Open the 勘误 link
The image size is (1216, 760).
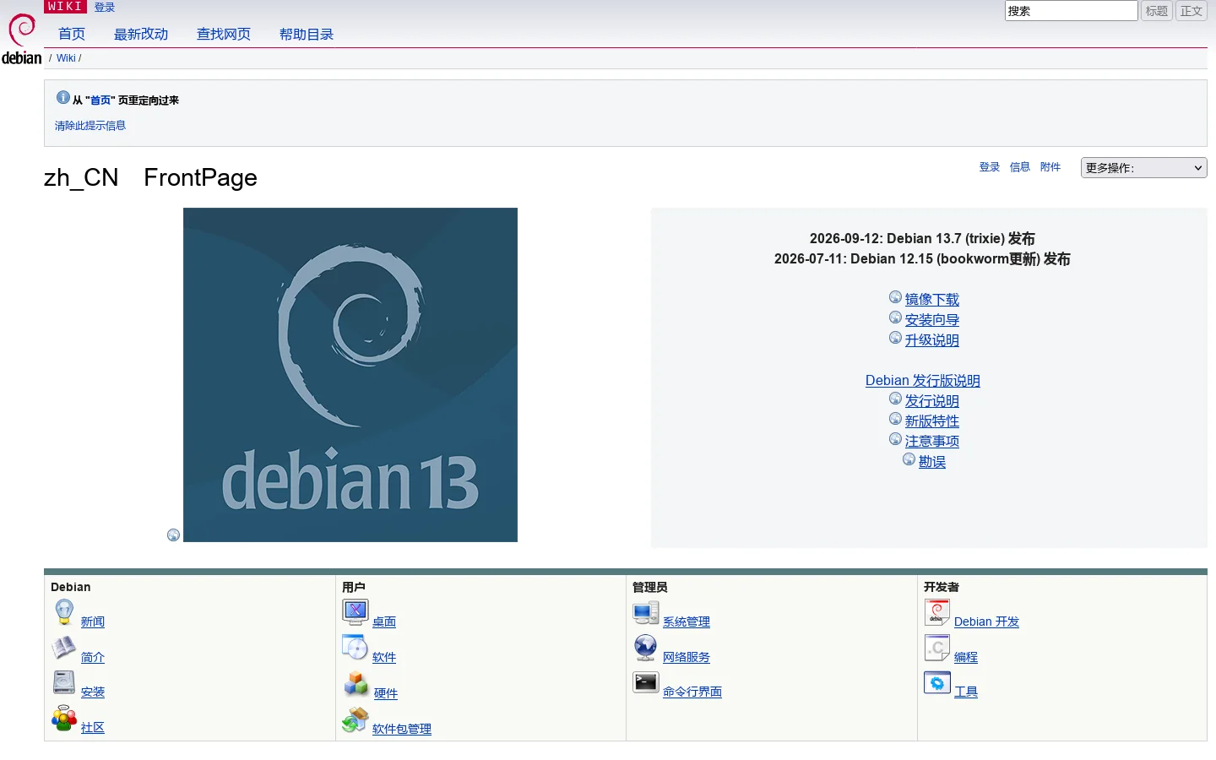(932, 462)
